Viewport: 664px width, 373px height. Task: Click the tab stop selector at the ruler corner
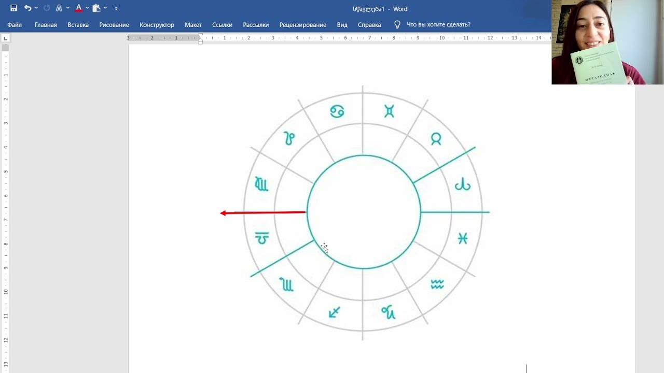(5, 38)
